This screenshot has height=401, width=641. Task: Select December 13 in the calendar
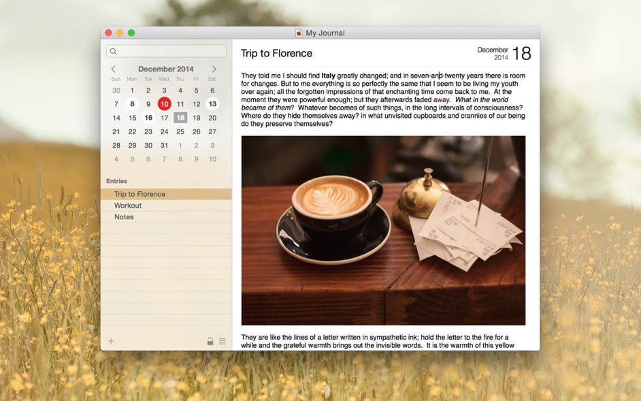coord(212,104)
